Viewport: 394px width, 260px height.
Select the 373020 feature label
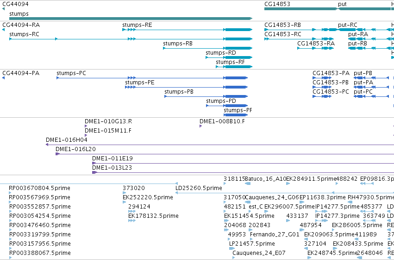click(x=134, y=188)
